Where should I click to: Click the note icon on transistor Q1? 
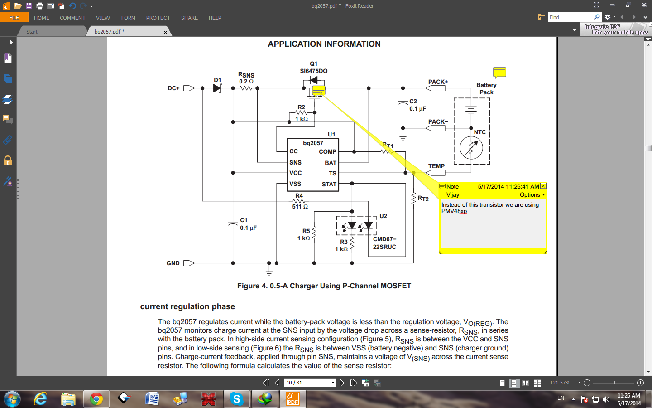[x=319, y=91]
